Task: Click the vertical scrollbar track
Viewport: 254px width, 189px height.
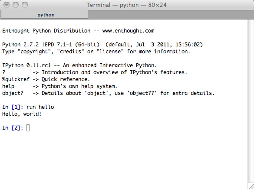Action: (251, 101)
